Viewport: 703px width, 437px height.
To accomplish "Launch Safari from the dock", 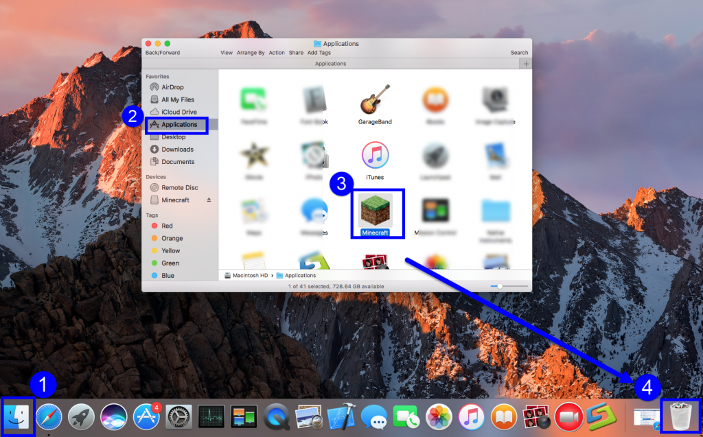I will pyautogui.click(x=49, y=416).
